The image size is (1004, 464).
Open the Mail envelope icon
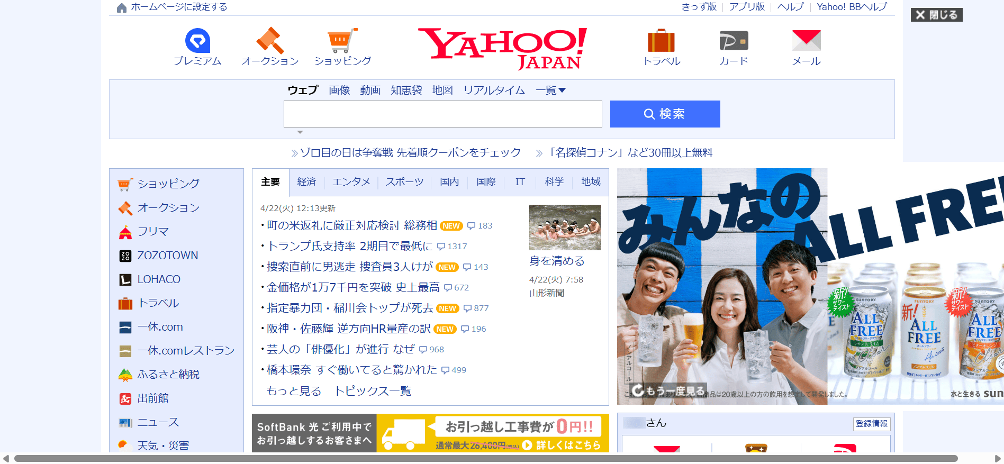tap(806, 41)
